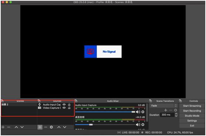Undock the Controls panel
The image size is (206, 136).
click(180, 101)
